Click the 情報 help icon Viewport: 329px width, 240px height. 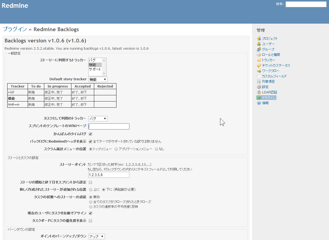259,103
